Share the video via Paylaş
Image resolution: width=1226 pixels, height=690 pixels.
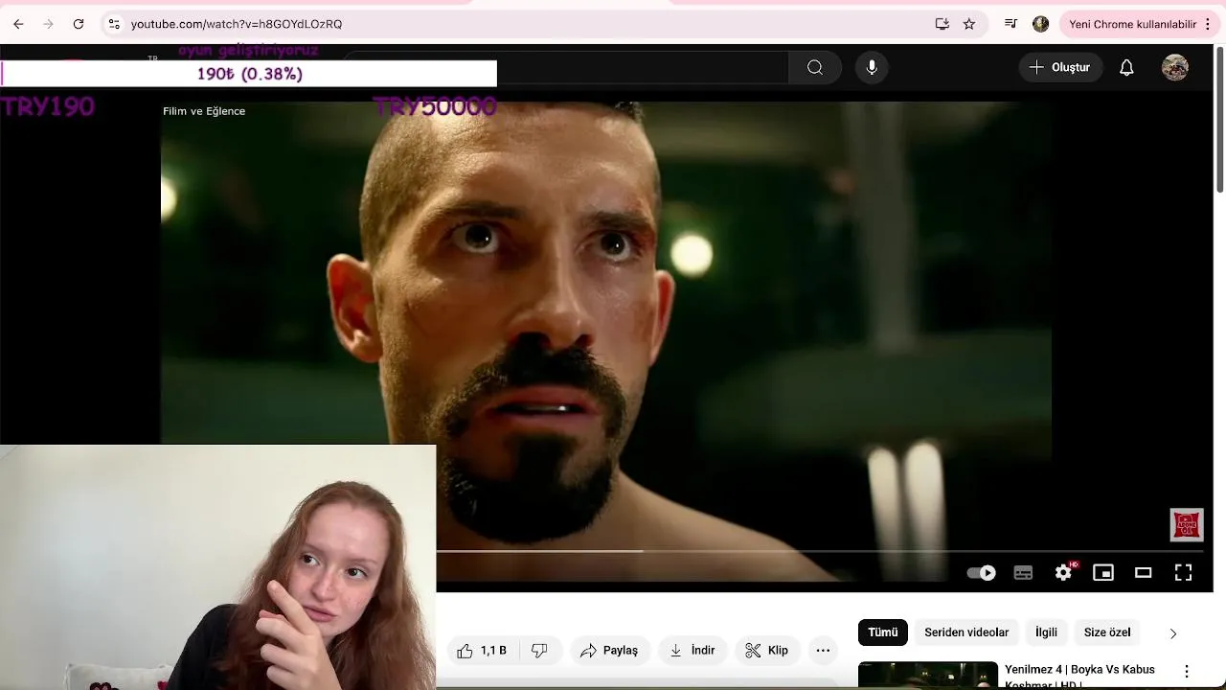[x=609, y=651]
